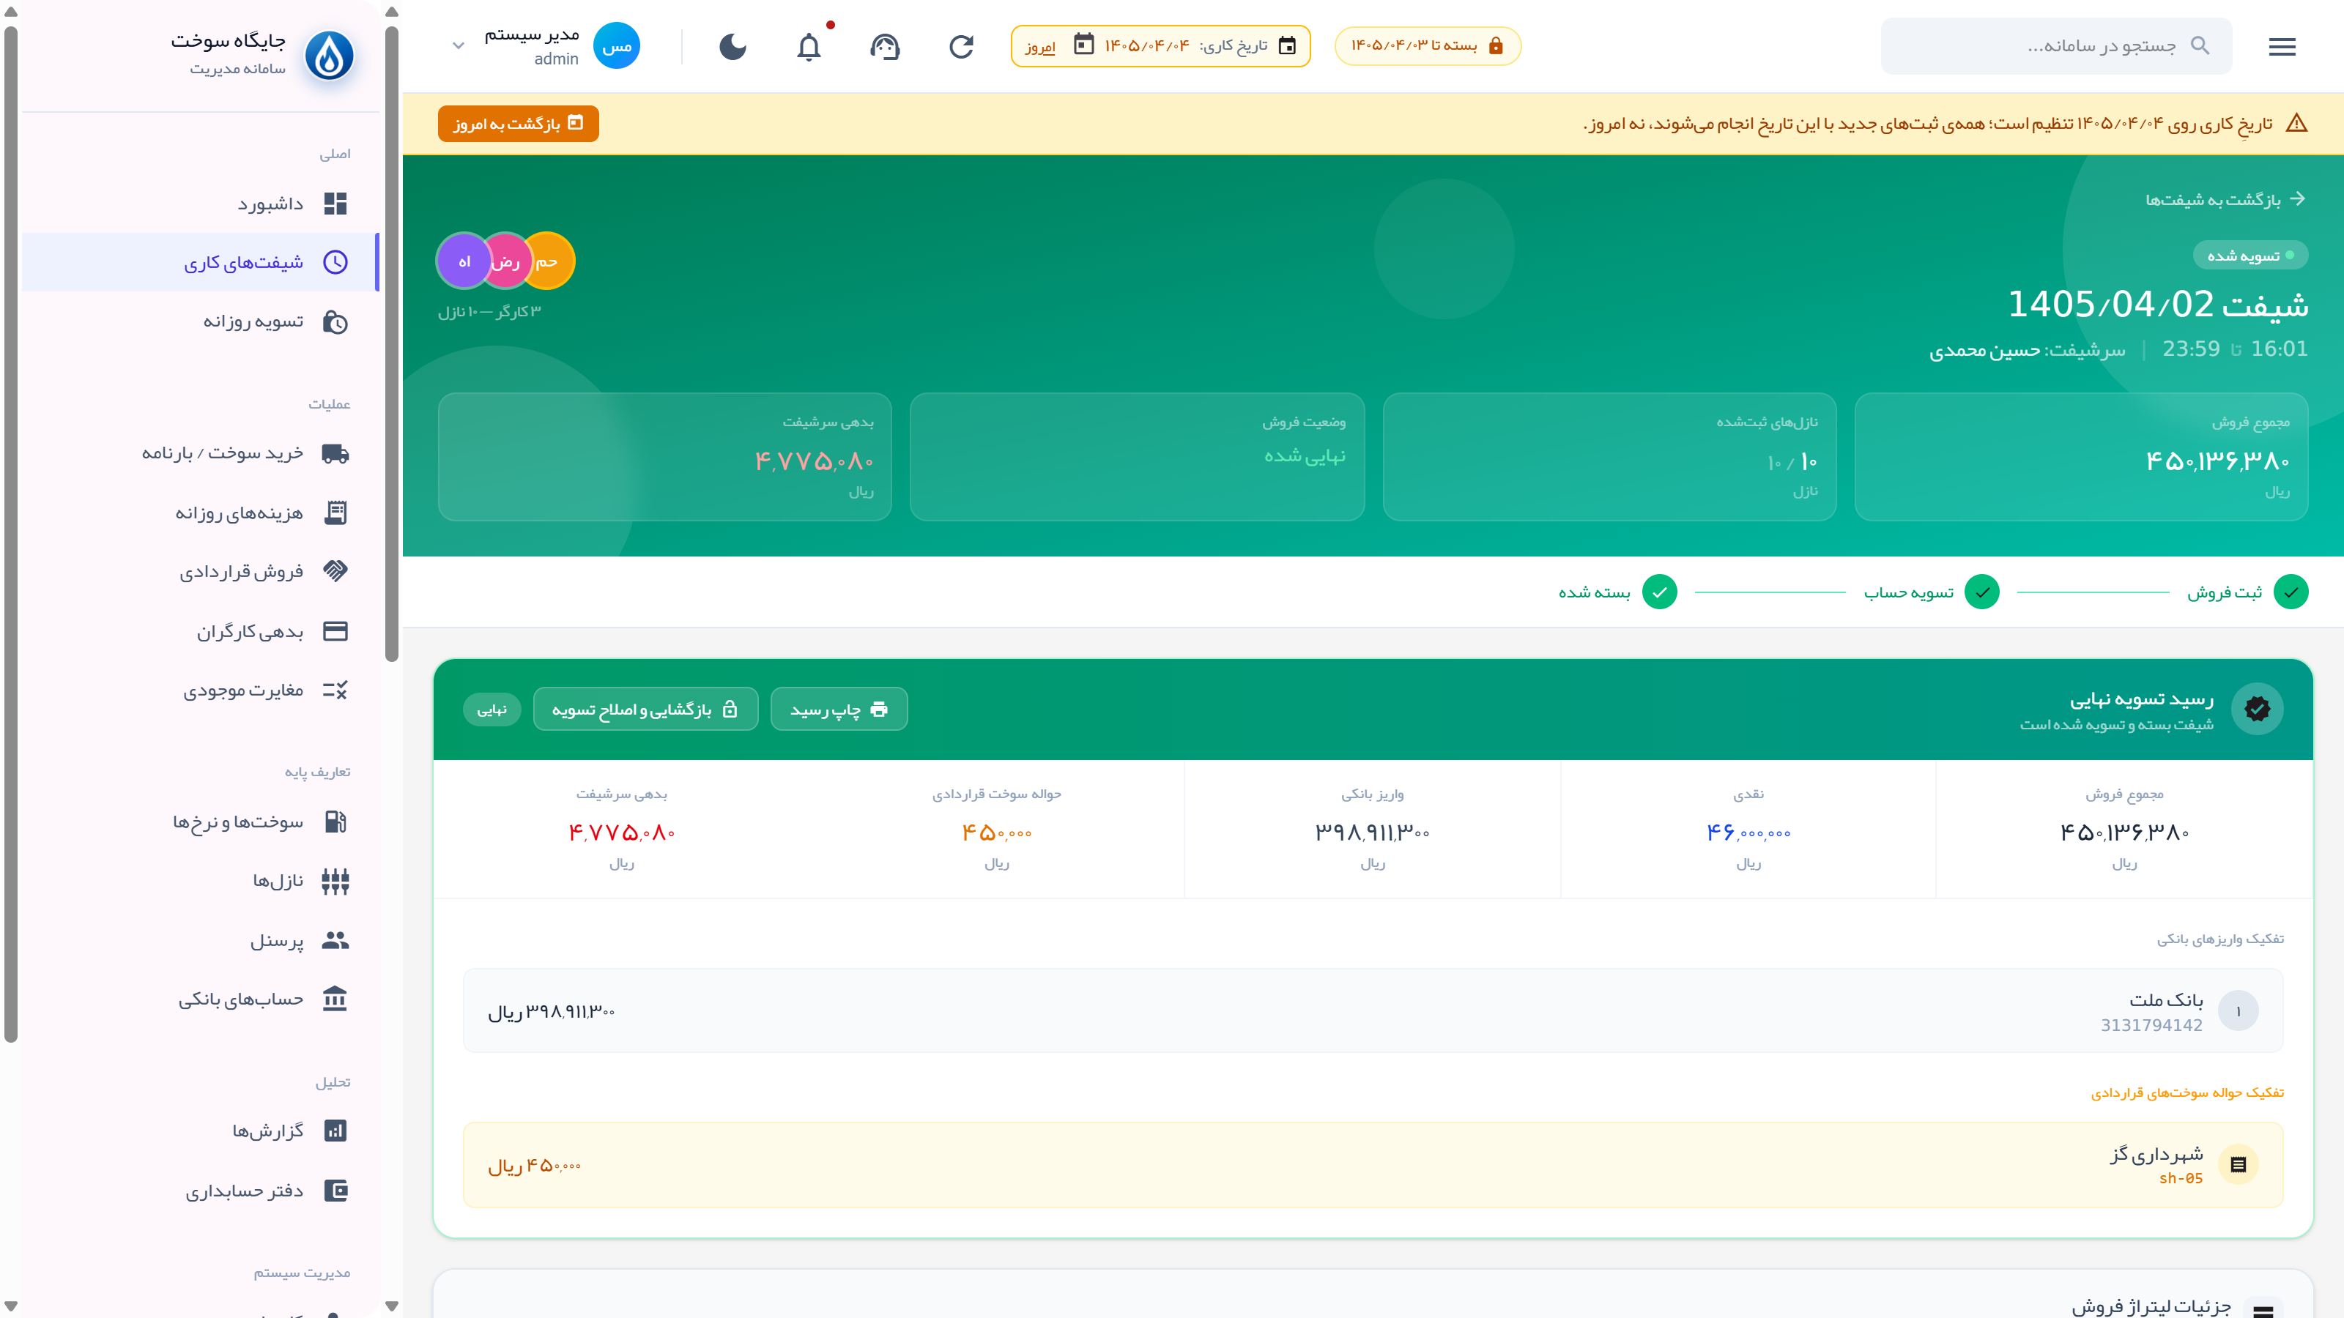This screenshot has height=1318, width=2344.
Task: Click the refresh icon in top bar
Action: pyautogui.click(x=961, y=46)
